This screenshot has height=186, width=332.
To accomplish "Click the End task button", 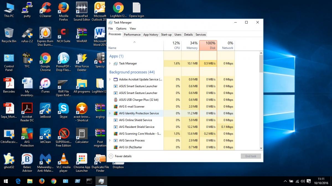I will [x=251, y=156].
